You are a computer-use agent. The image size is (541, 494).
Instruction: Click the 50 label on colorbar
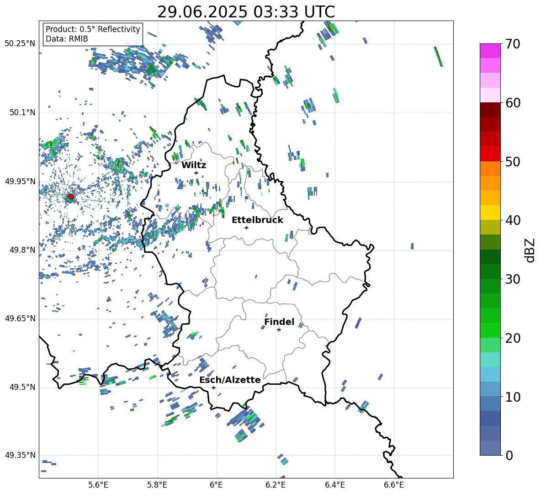click(513, 162)
